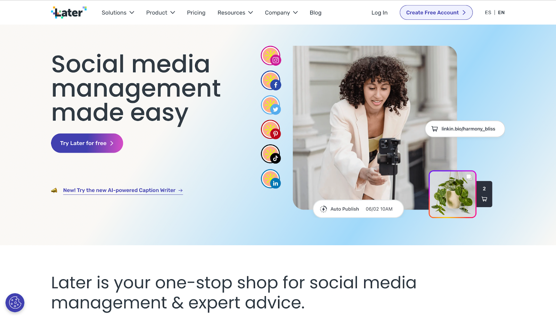Open the Resources dropdown menu
Image resolution: width=556 pixels, height=316 pixels.
(x=235, y=13)
